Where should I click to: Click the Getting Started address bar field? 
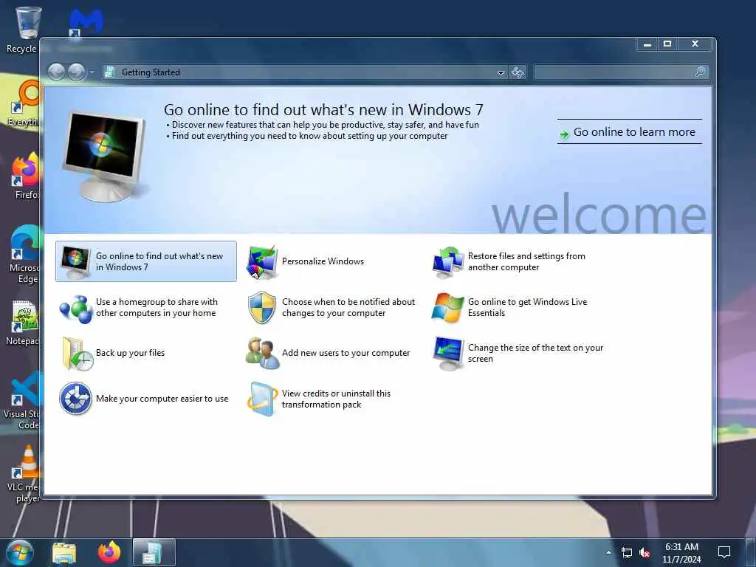coord(303,72)
